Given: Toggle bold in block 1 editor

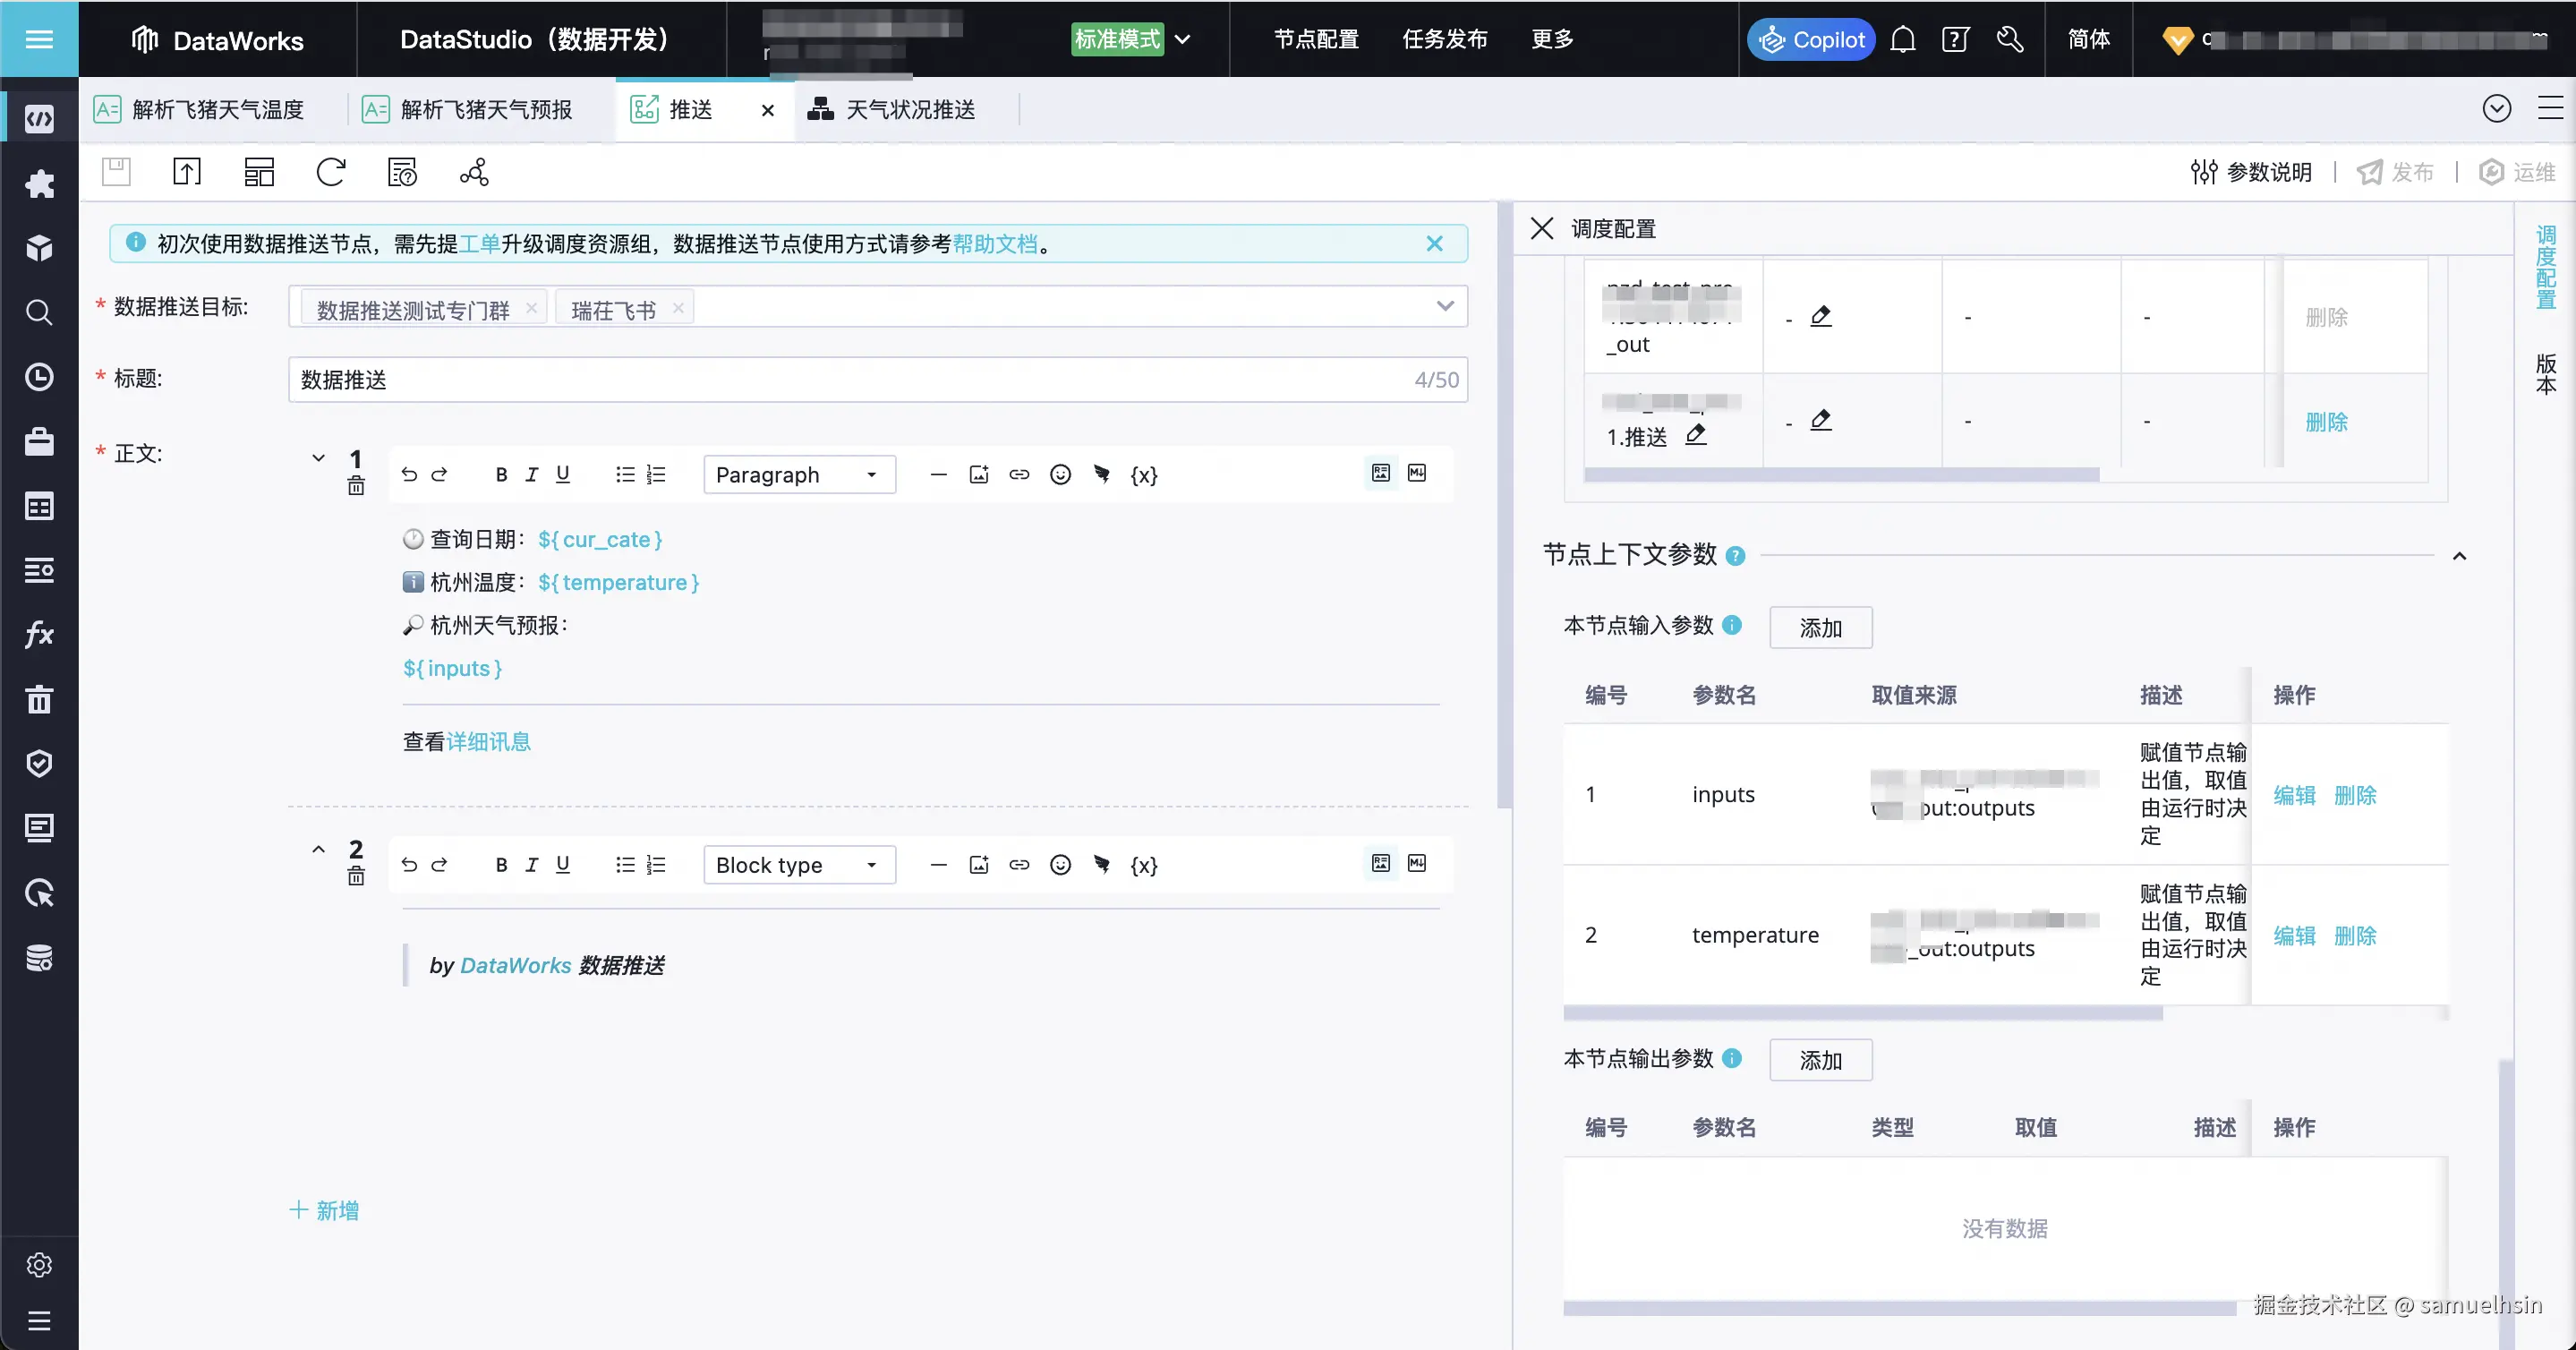Looking at the screenshot, I should pyautogui.click(x=501, y=475).
